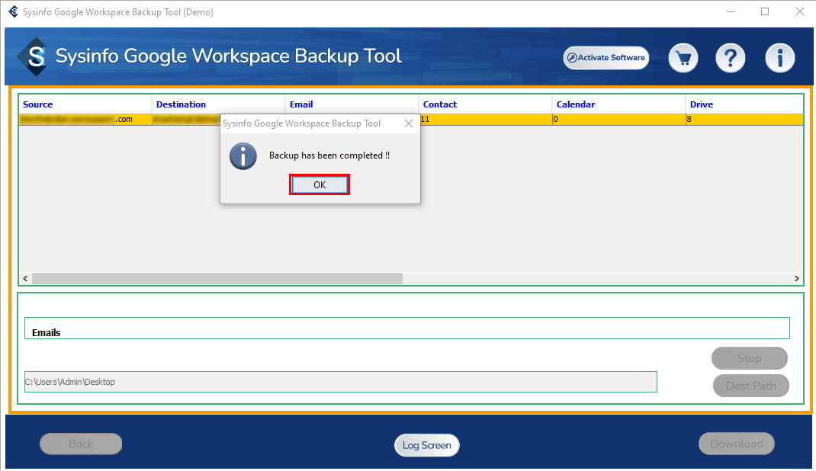Click the Activate Software button
Viewport: 816px width, 471px height.
click(606, 58)
